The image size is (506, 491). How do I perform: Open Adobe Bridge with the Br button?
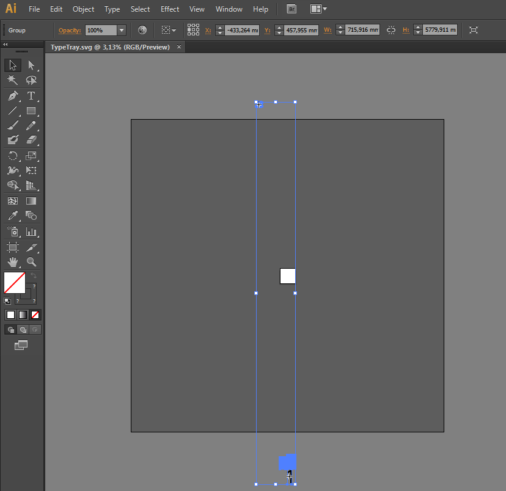pyautogui.click(x=292, y=9)
